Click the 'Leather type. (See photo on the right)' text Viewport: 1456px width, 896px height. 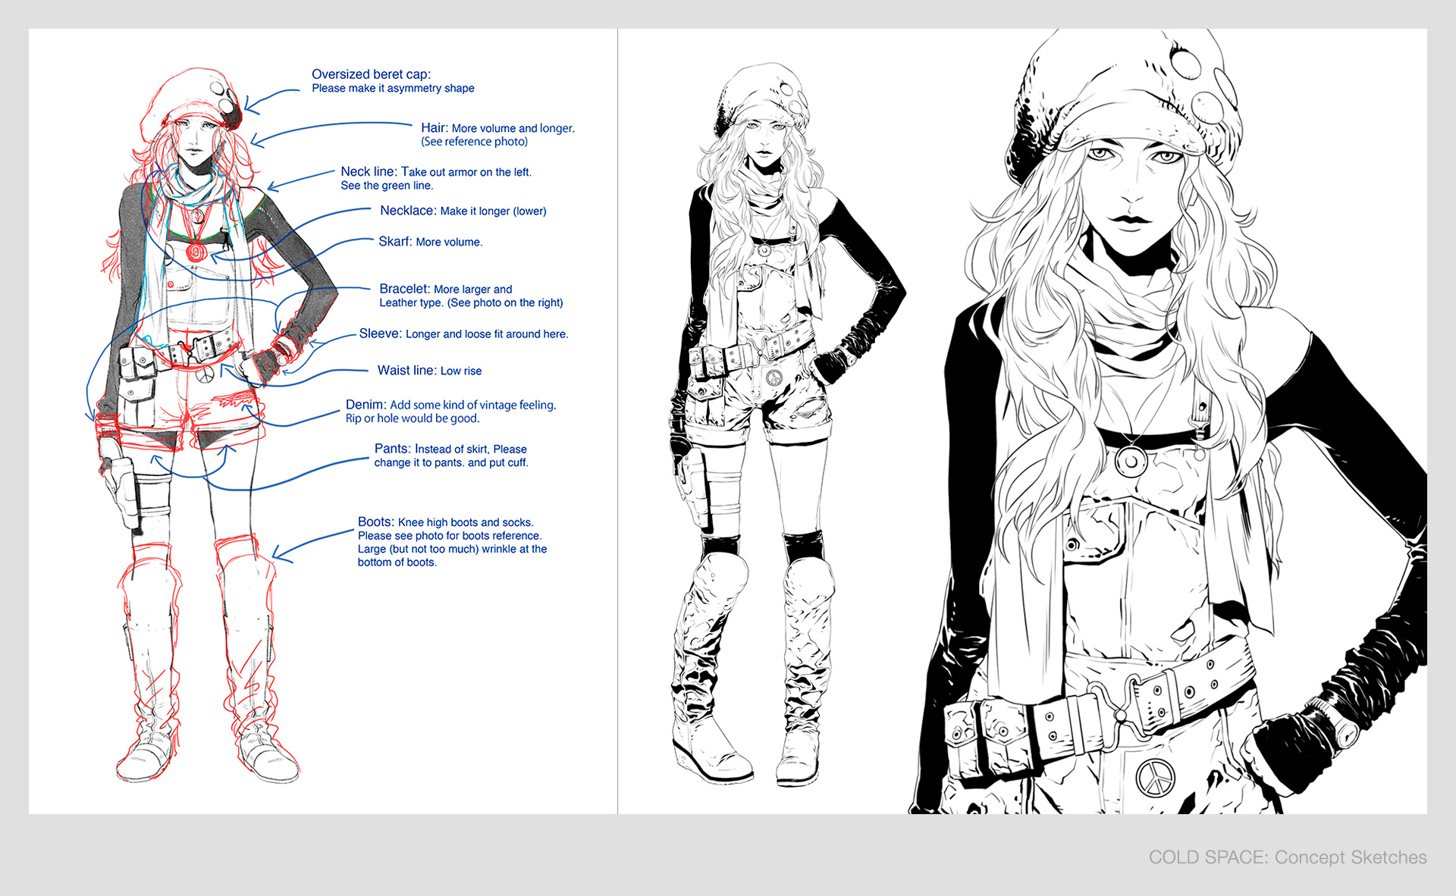click(x=471, y=303)
